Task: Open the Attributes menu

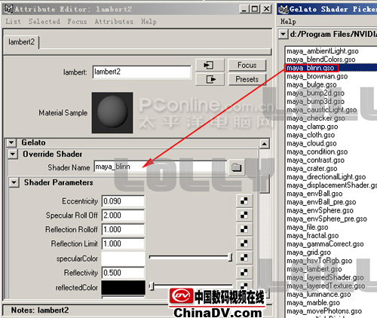Action: coord(114,22)
